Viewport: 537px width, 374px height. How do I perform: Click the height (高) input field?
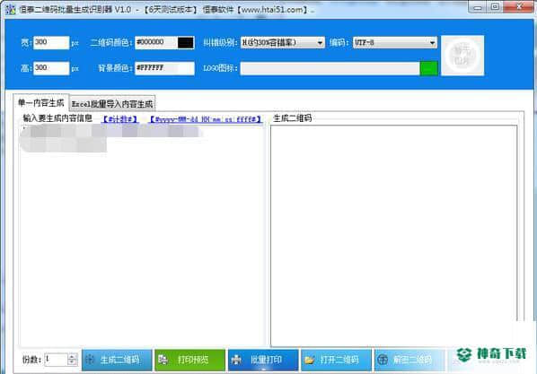pos(51,68)
